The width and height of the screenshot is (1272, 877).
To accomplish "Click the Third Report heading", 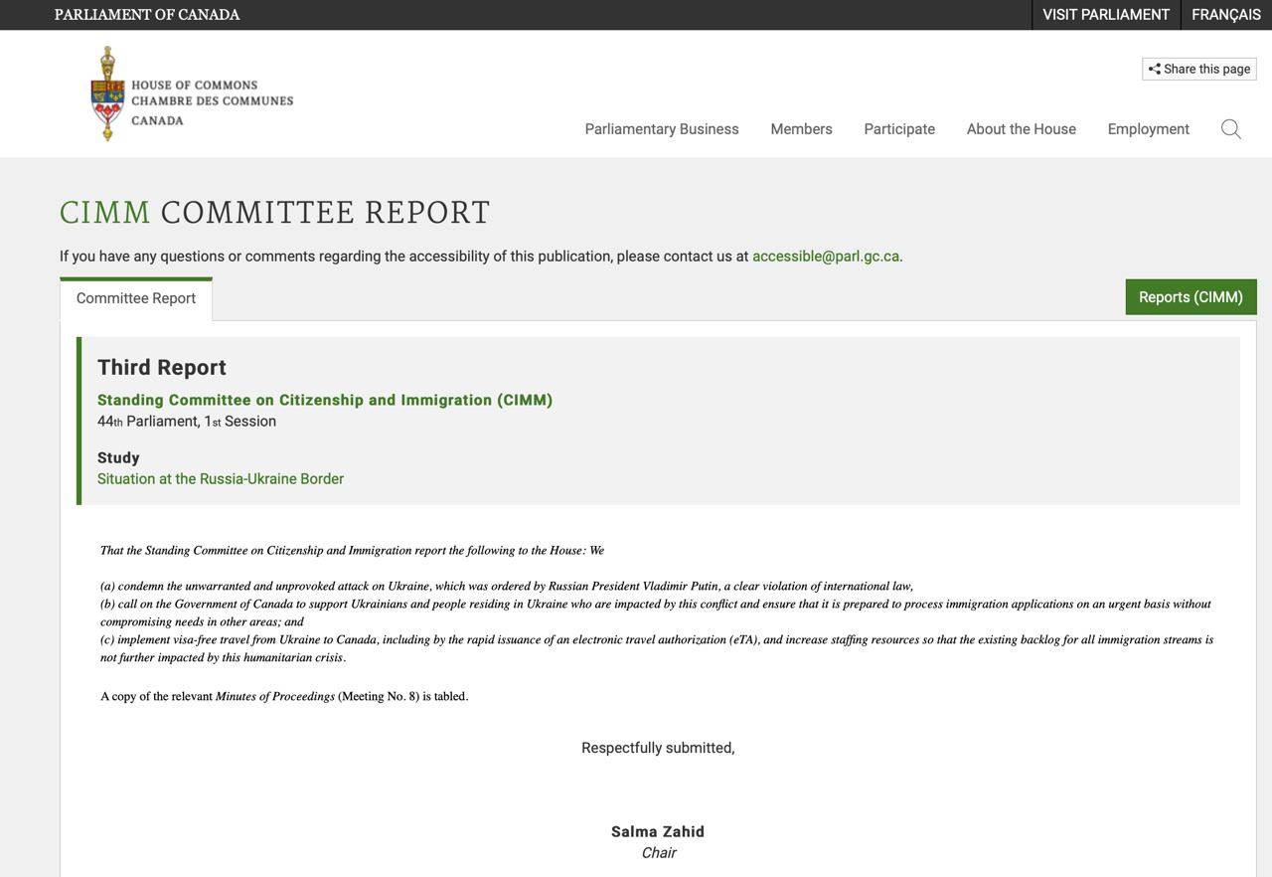I will [x=162, y=367].
